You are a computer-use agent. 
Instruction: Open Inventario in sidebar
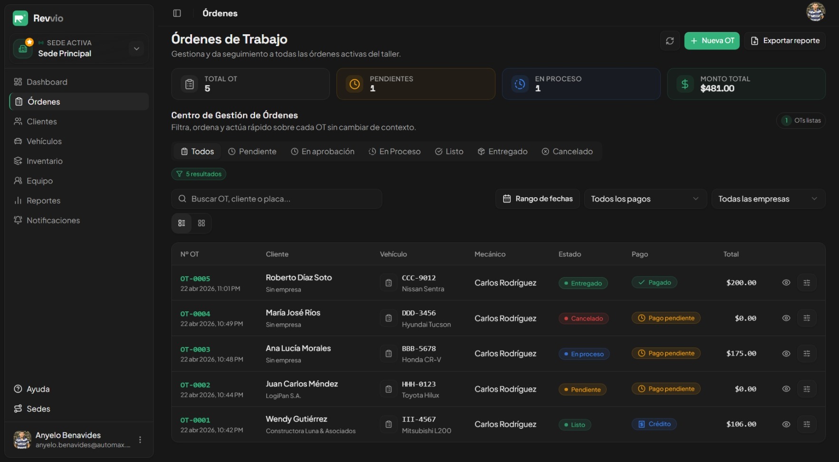coord(79,161)
